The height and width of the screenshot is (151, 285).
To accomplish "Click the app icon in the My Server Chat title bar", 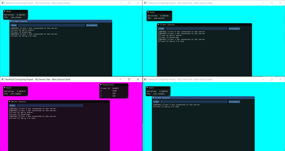I will click(3, 79).
